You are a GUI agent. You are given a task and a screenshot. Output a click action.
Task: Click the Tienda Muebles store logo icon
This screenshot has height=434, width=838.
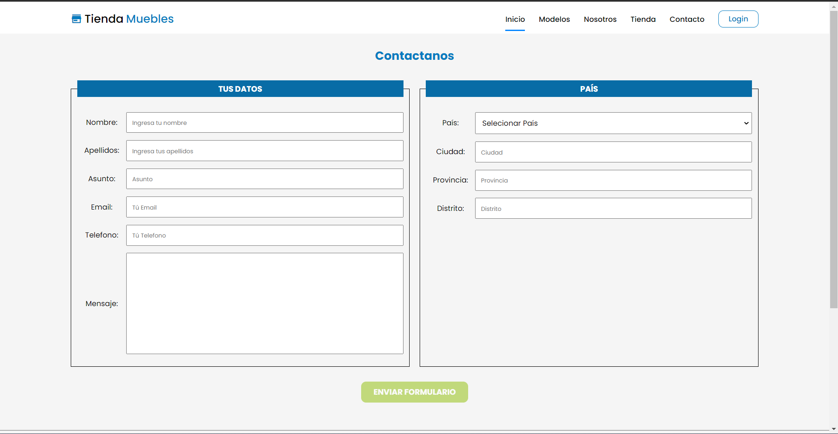click(76, 19)
